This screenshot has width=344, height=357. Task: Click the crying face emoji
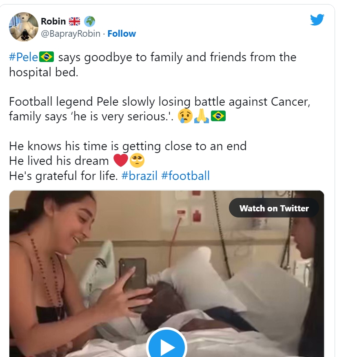[186, 117]
